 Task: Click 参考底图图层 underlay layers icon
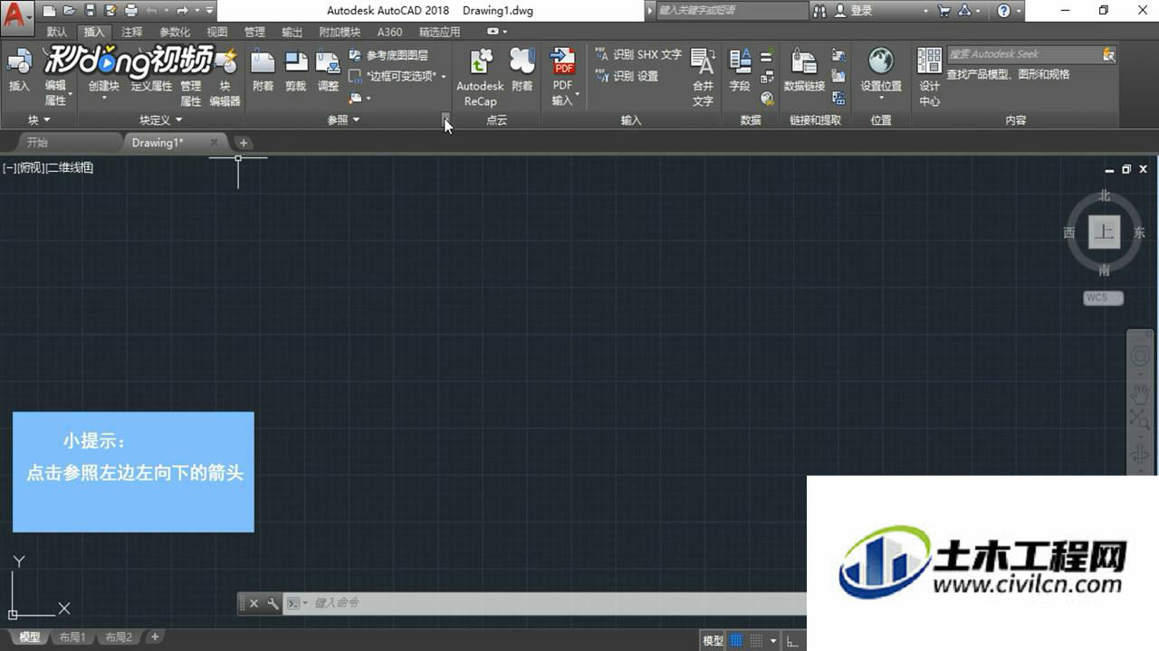389,55
